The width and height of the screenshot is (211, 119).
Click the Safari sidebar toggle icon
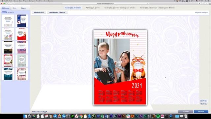(x=13, y=3)
